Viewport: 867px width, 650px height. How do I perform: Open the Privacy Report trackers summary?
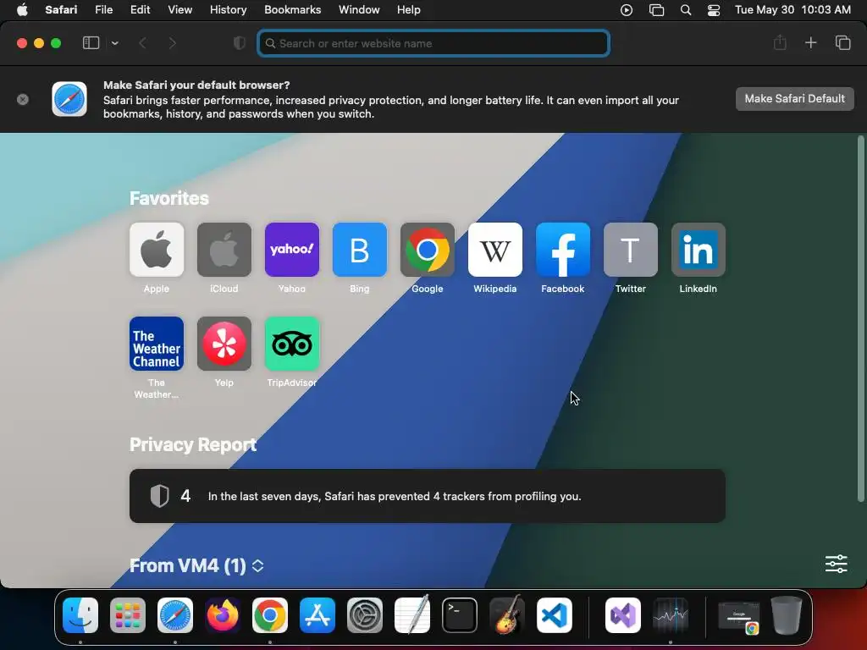[428, 496]
